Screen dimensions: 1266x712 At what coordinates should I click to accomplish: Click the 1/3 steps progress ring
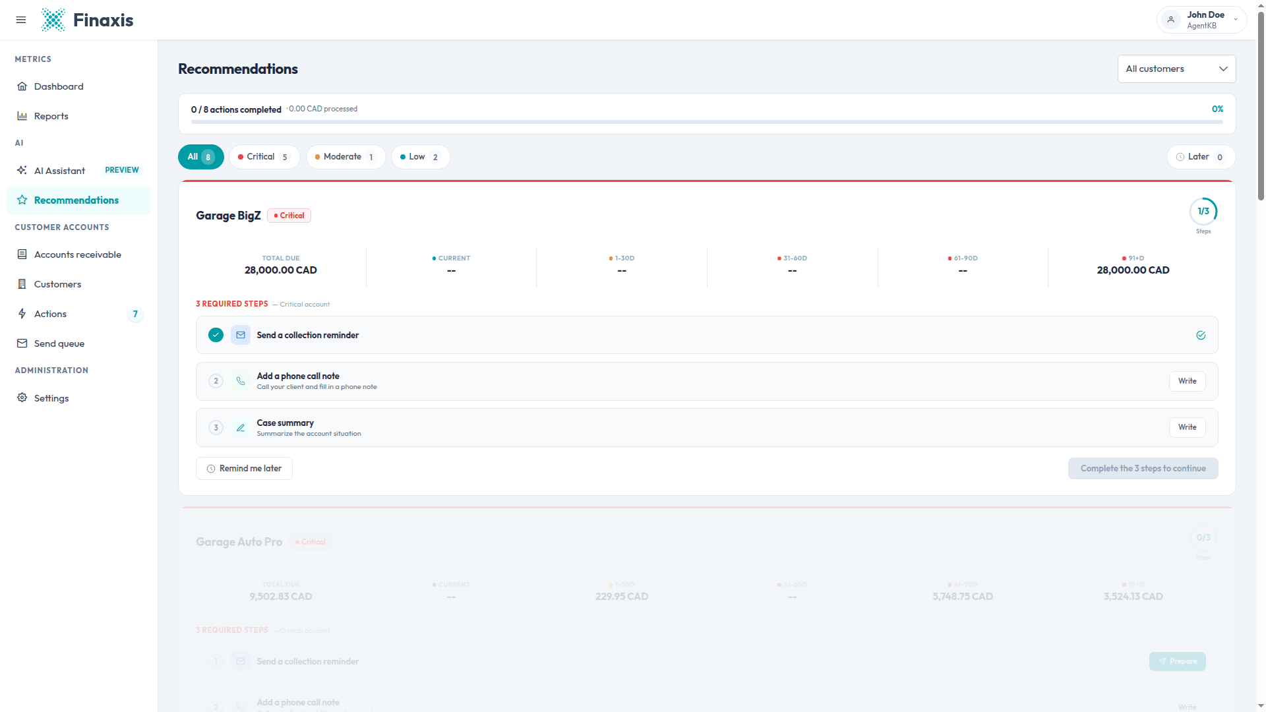click(x=1203, y=212)
